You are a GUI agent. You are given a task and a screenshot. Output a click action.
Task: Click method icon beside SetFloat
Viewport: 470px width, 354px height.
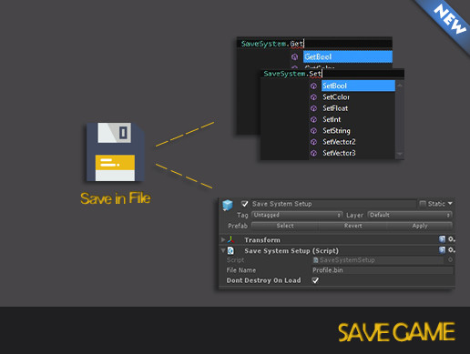point(313,108)
